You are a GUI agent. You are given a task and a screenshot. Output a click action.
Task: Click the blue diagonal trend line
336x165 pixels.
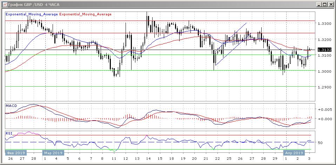pyautogui.click(x=231, y=44)
